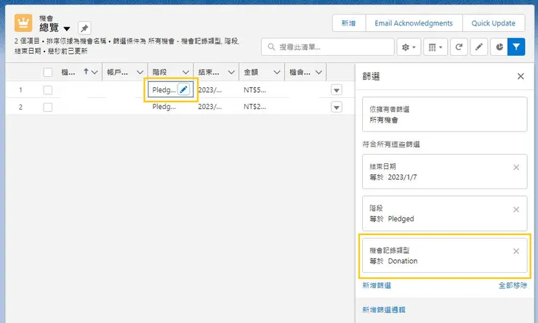Open row 1 actions dropdown
538x323 pixels.
(337, 90)
